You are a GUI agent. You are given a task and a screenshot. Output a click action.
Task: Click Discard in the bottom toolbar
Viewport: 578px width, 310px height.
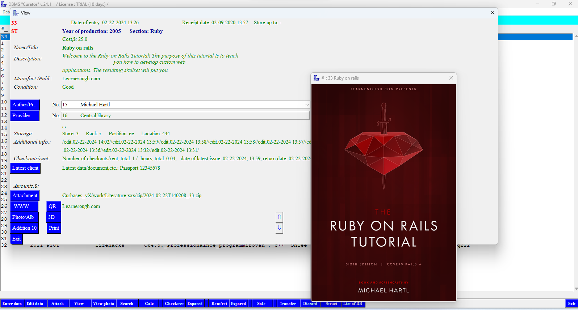310,303
